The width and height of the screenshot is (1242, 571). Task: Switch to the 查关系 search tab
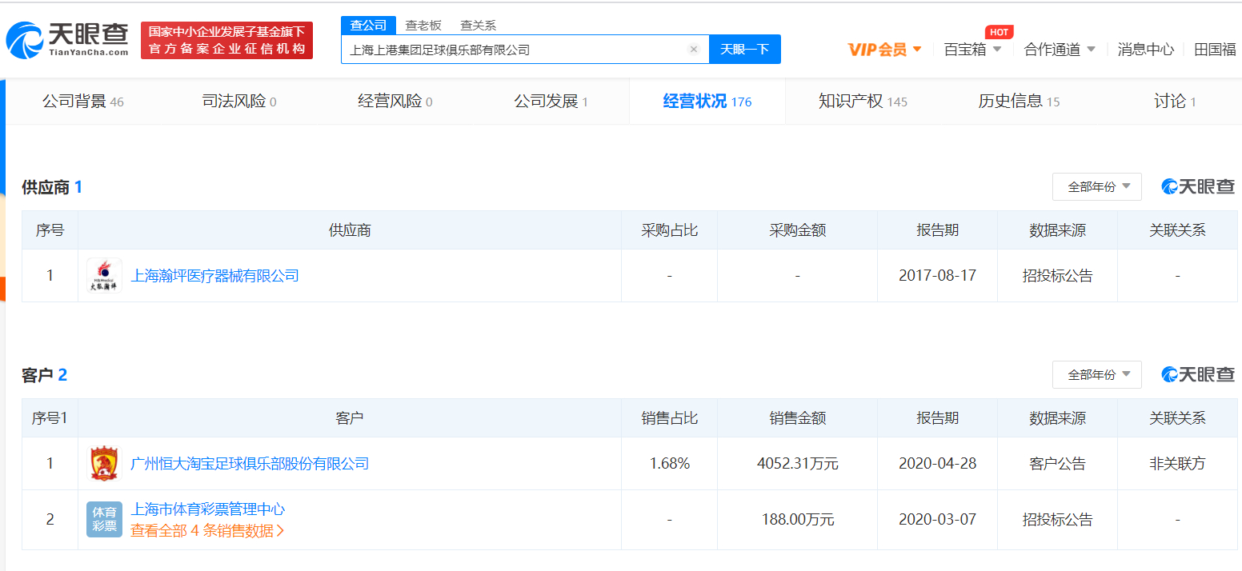point(478,26)
